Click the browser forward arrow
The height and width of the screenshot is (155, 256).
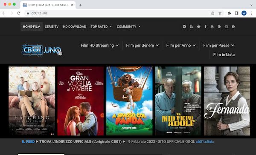[11, 13]
